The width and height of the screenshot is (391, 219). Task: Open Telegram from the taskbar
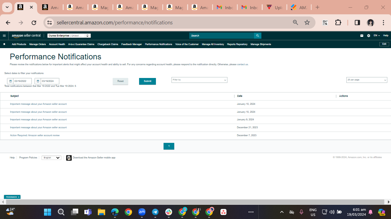coord(155,212)
